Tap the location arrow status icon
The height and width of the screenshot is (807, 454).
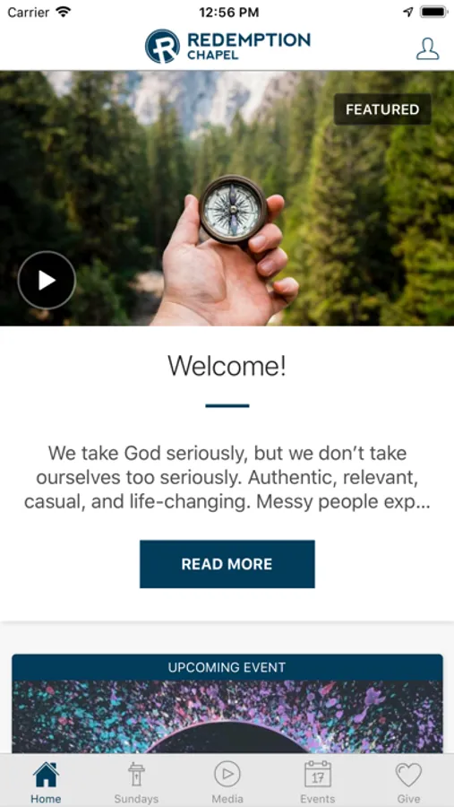408,12
